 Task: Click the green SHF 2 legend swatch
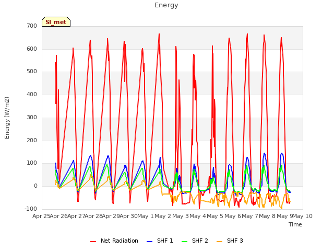[184, 242]
